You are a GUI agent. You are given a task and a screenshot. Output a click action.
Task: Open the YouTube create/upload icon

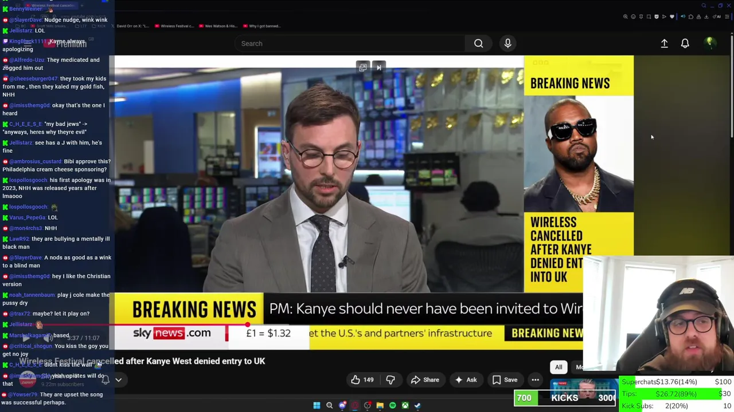tap(664, 43)
